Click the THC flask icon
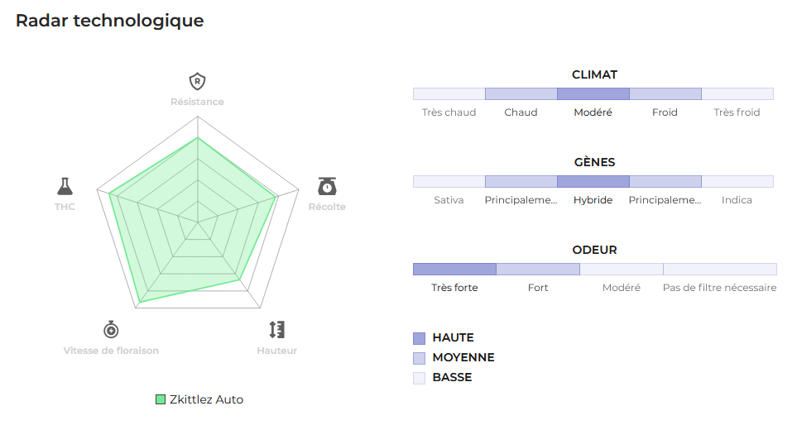Image resolution: width=797 pixels, height=425 pixels. (65, 186)
